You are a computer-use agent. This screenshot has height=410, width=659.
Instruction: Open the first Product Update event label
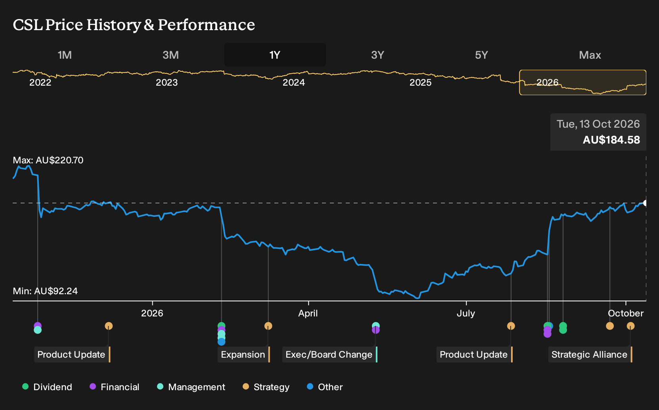pos(71,354)
